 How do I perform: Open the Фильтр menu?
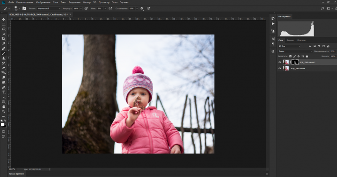(87, 2)
